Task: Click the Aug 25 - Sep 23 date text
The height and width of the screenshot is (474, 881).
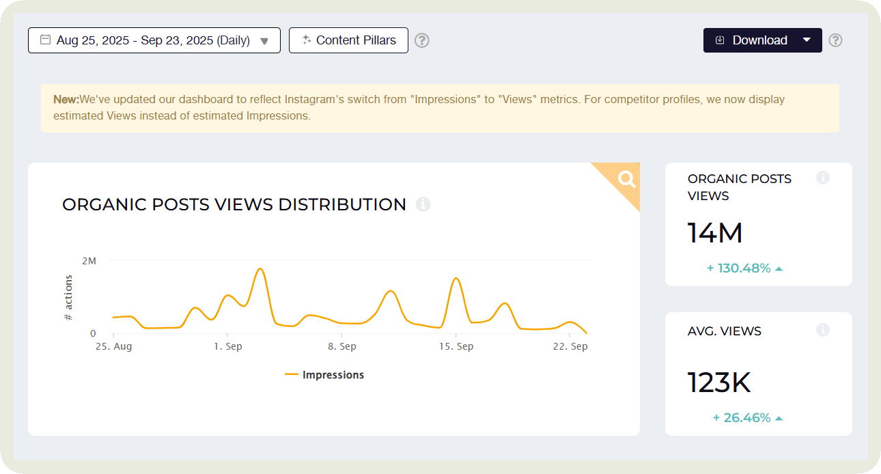Action: coord(153,40)
